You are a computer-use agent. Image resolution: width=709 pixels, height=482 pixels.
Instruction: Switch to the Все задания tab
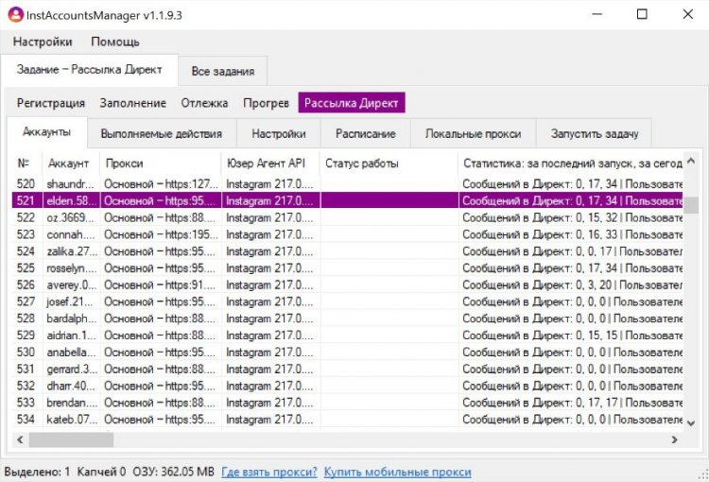point(223,71)
